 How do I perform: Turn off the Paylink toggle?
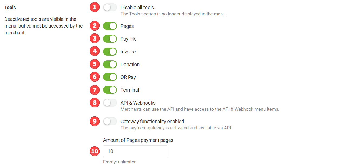coord(110,39)
